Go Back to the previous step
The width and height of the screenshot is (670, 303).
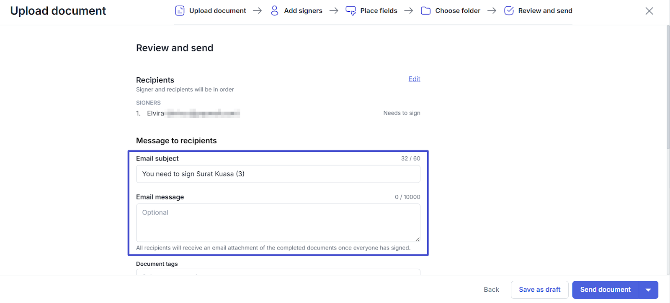pos(491,290)
